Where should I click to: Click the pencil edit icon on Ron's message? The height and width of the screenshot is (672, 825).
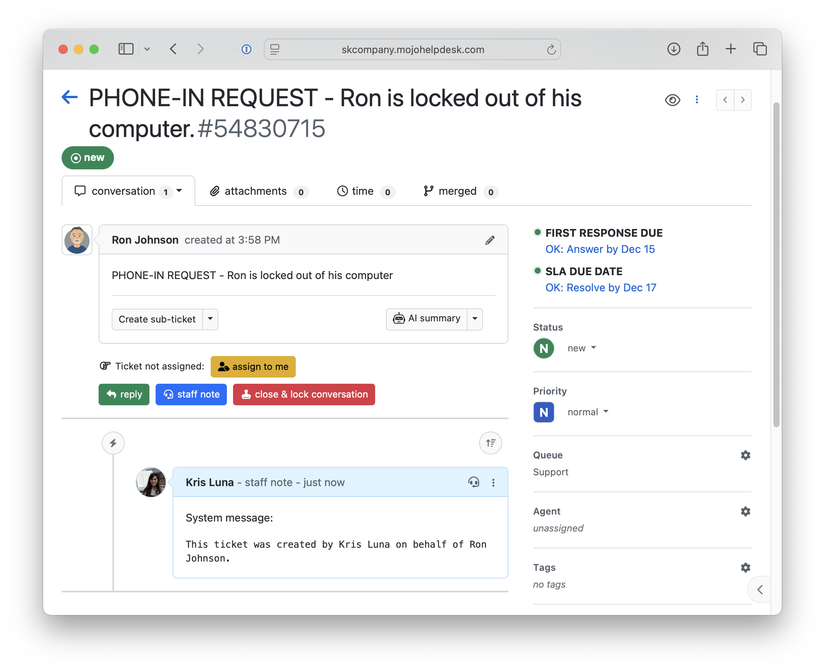(490, 241)
